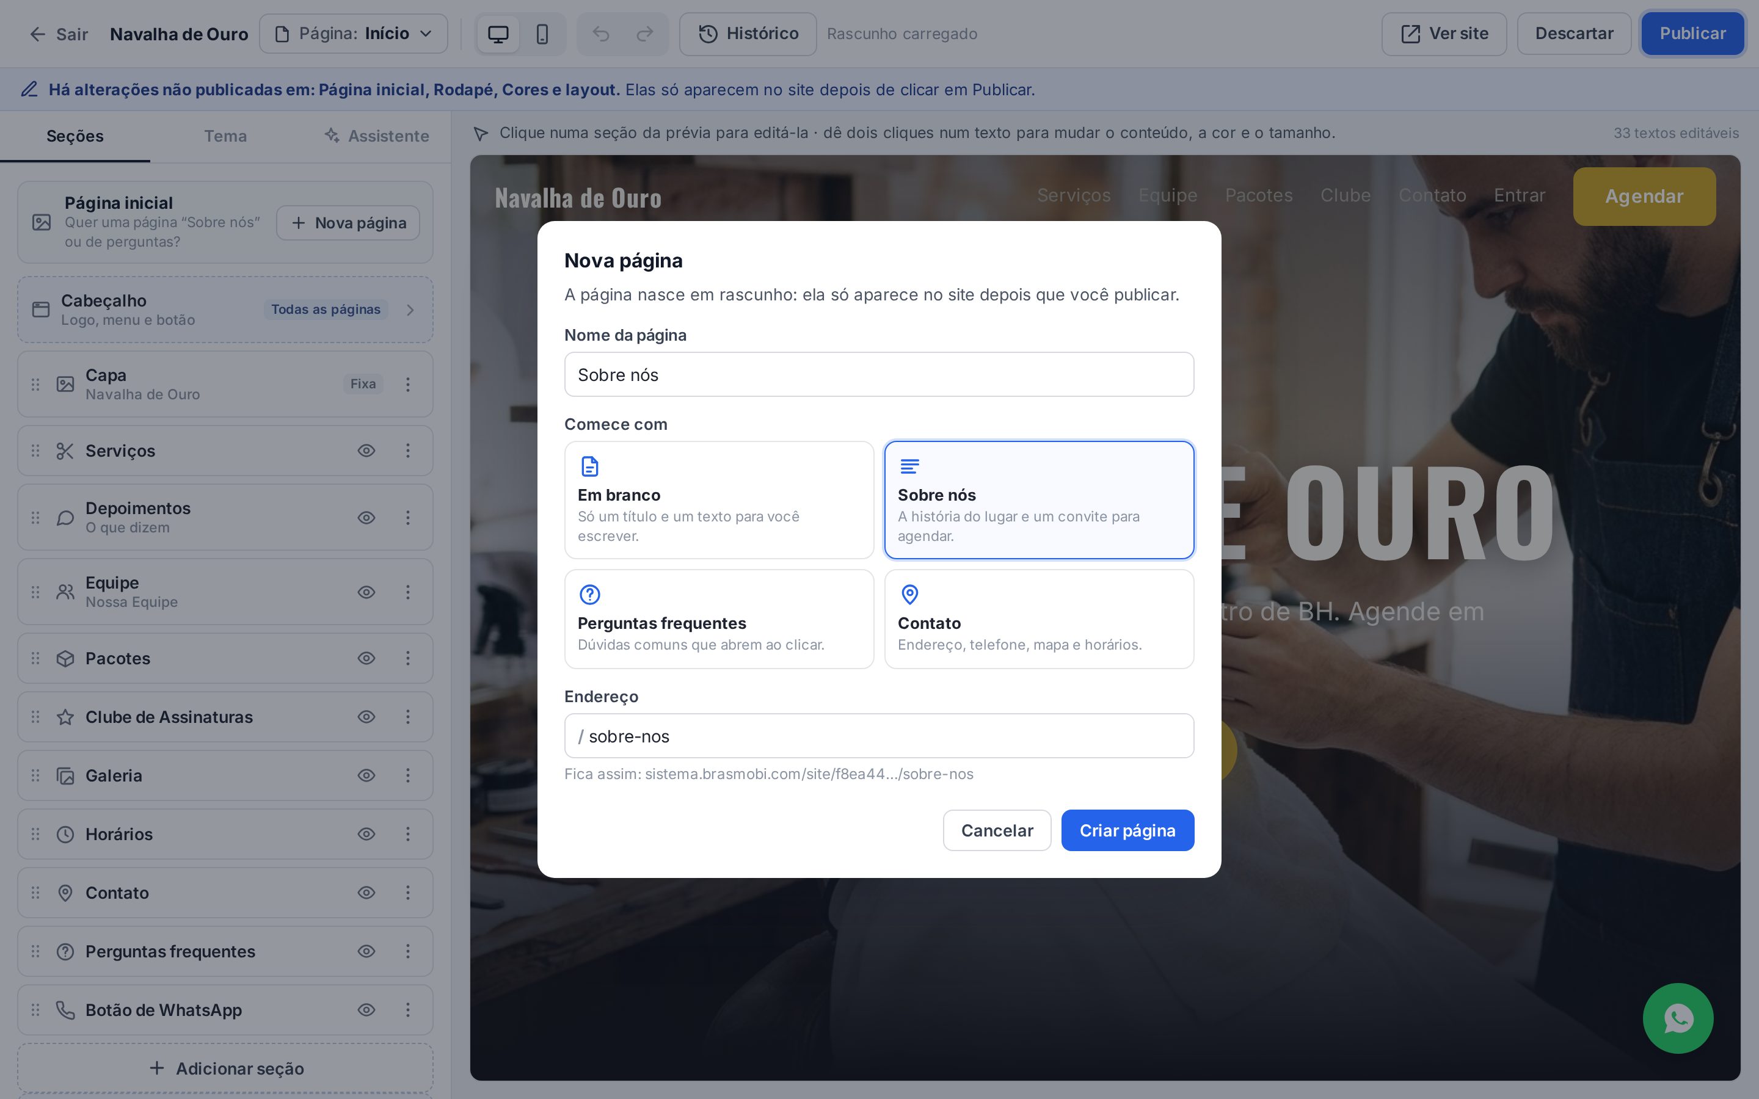This screenshot has height=1099, width=1759.
Task: Click Pacotes in the preview navigation
Action: (1258, 195)
